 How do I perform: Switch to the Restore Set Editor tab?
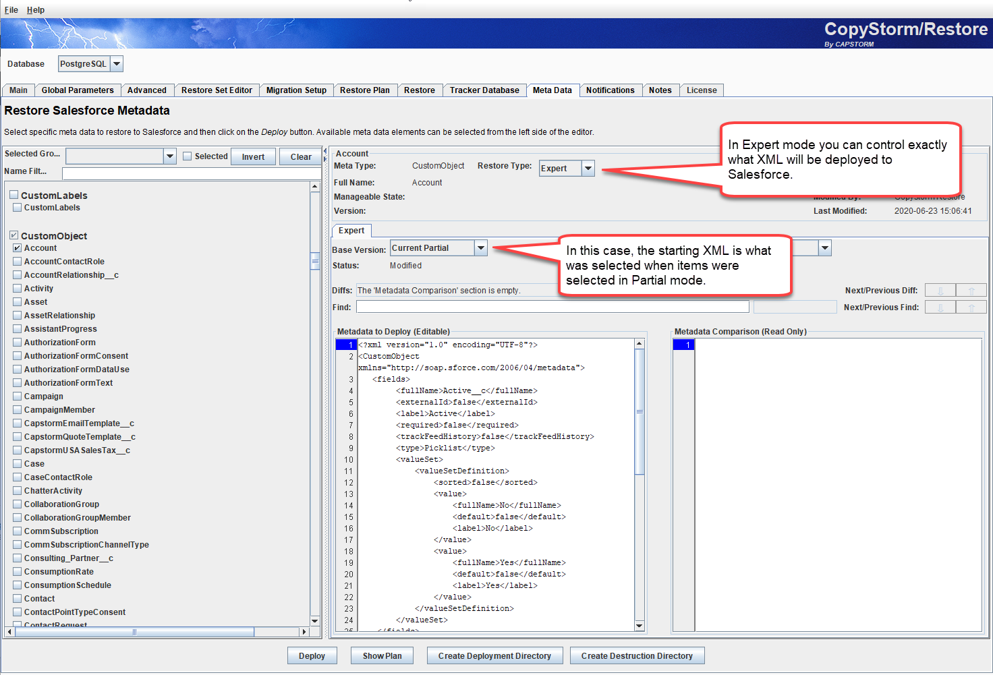point(217,90)
